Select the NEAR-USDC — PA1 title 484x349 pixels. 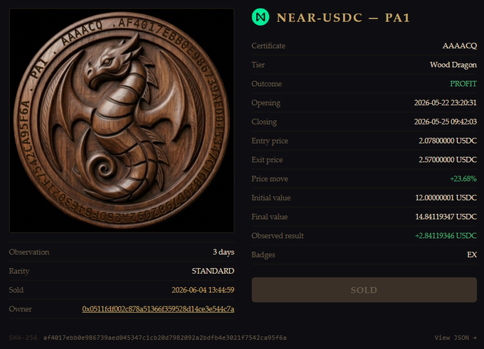point(343,18)
